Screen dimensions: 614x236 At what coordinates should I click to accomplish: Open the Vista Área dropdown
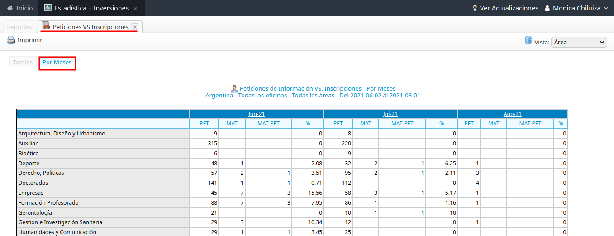coord(579,42)
